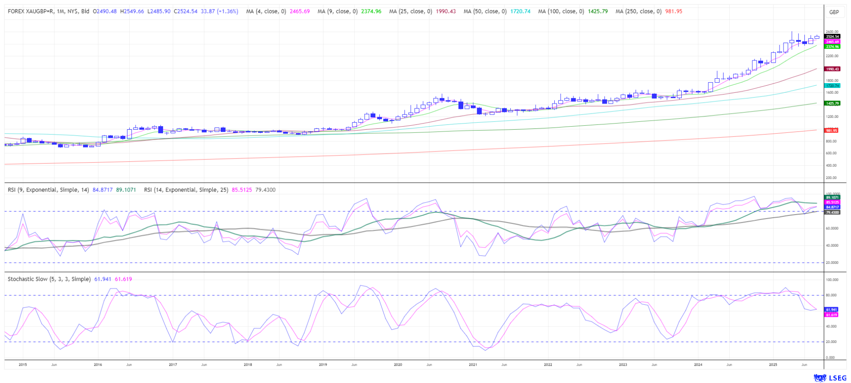Select the MA (9, close, 0) indicator label
This screenshot has width=851, height=383.
click(x=337, y=12)
